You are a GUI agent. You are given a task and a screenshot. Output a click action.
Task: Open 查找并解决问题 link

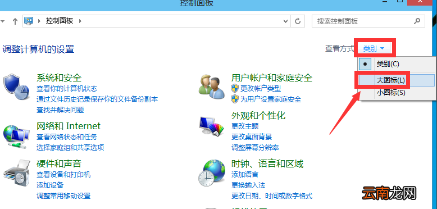tap(60, 110)
